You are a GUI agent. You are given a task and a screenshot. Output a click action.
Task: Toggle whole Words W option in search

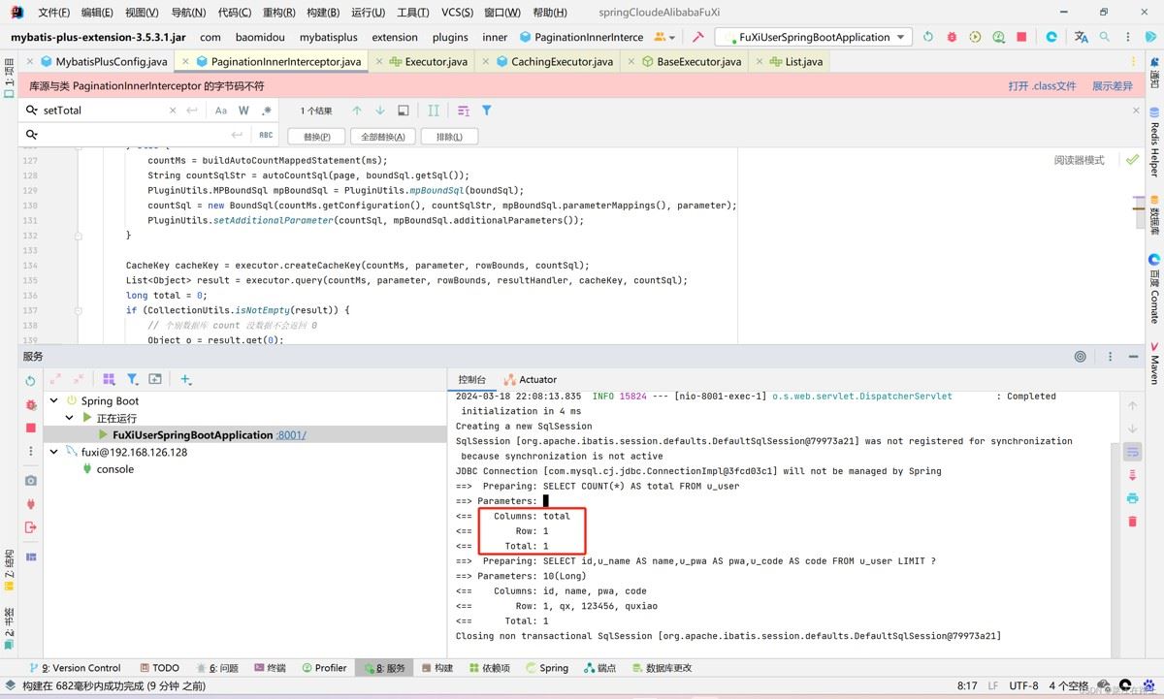(x=243, y=111)
